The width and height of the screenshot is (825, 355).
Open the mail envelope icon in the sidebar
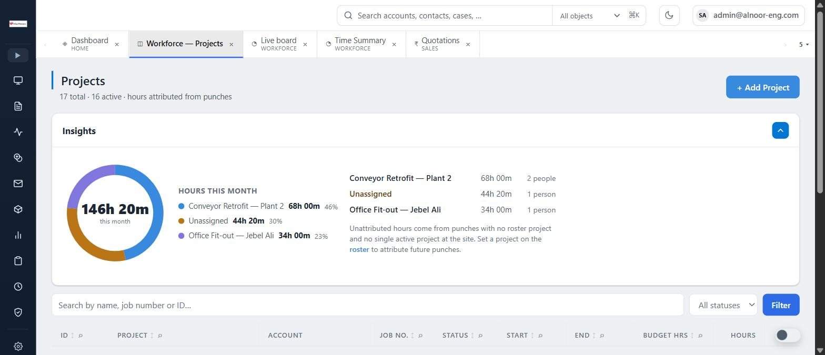pyautogui.click(x=18, y=184)
